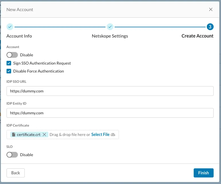Click the Account Info step checkmark icon
This screenshot has width=221, height=184.
tap(10, 27)
